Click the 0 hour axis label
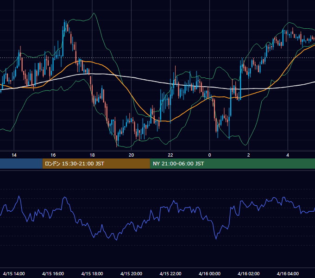 (x=209, y=155)
